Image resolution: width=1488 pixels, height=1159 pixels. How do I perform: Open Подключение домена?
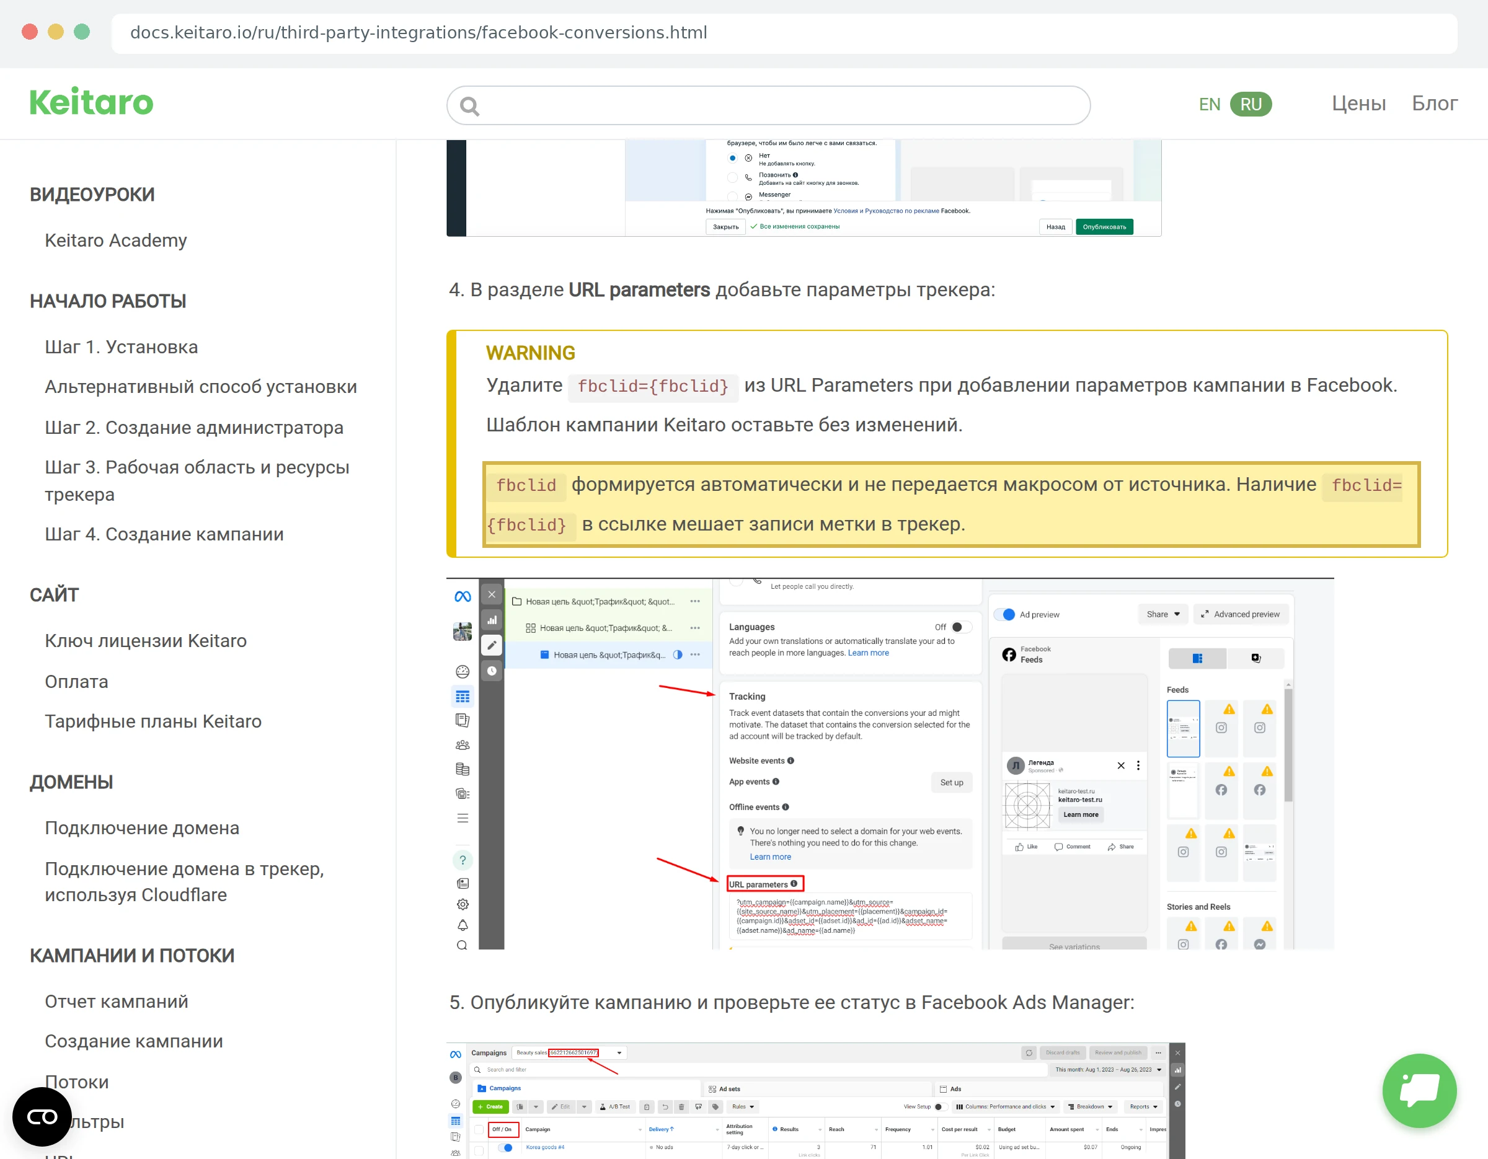click(x=143, y=828)
